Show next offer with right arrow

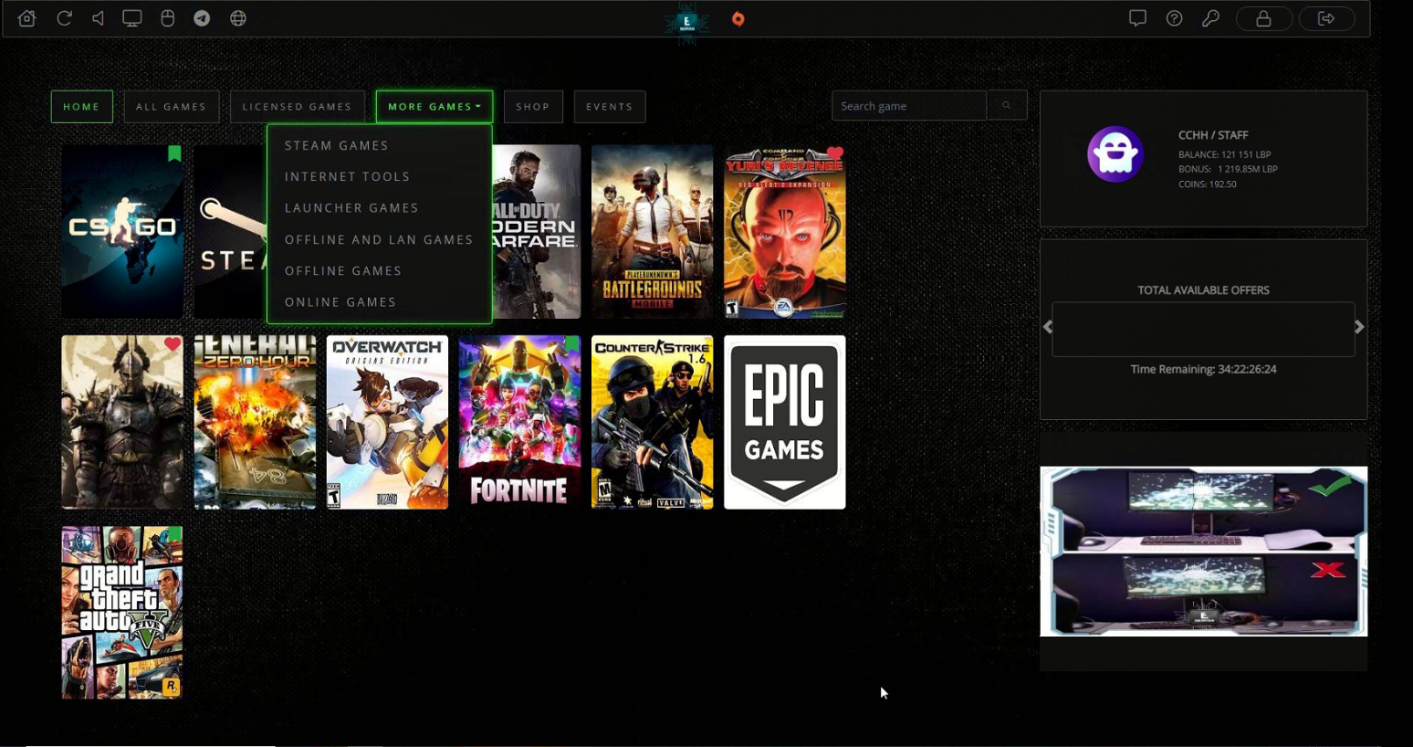click(1359, 327)
